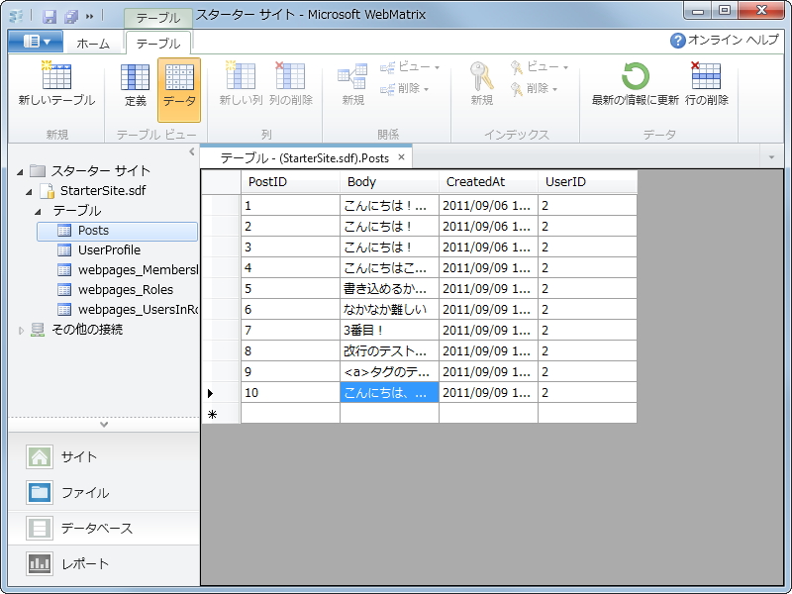Expand the その他の接続 tree node

pos(21,331)
